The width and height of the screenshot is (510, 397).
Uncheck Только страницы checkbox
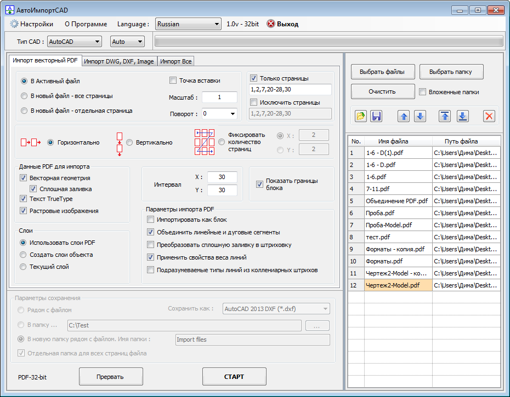[x=253, y=78]
